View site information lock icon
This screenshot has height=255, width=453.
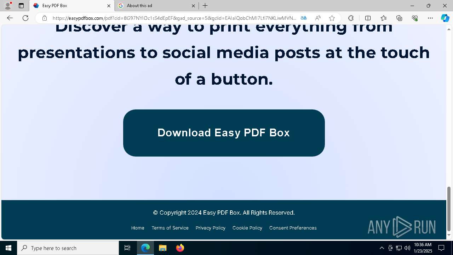pyautogui.click(x=44, y=18)
